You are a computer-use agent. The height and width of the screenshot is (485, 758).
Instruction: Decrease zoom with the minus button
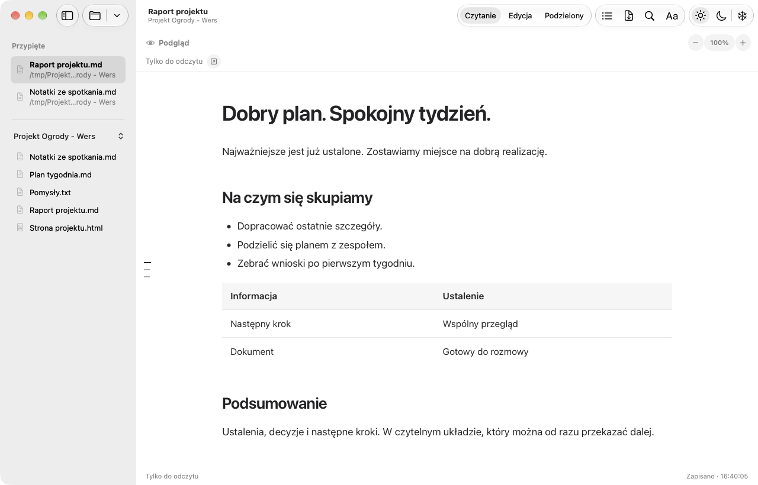point(696,43)
